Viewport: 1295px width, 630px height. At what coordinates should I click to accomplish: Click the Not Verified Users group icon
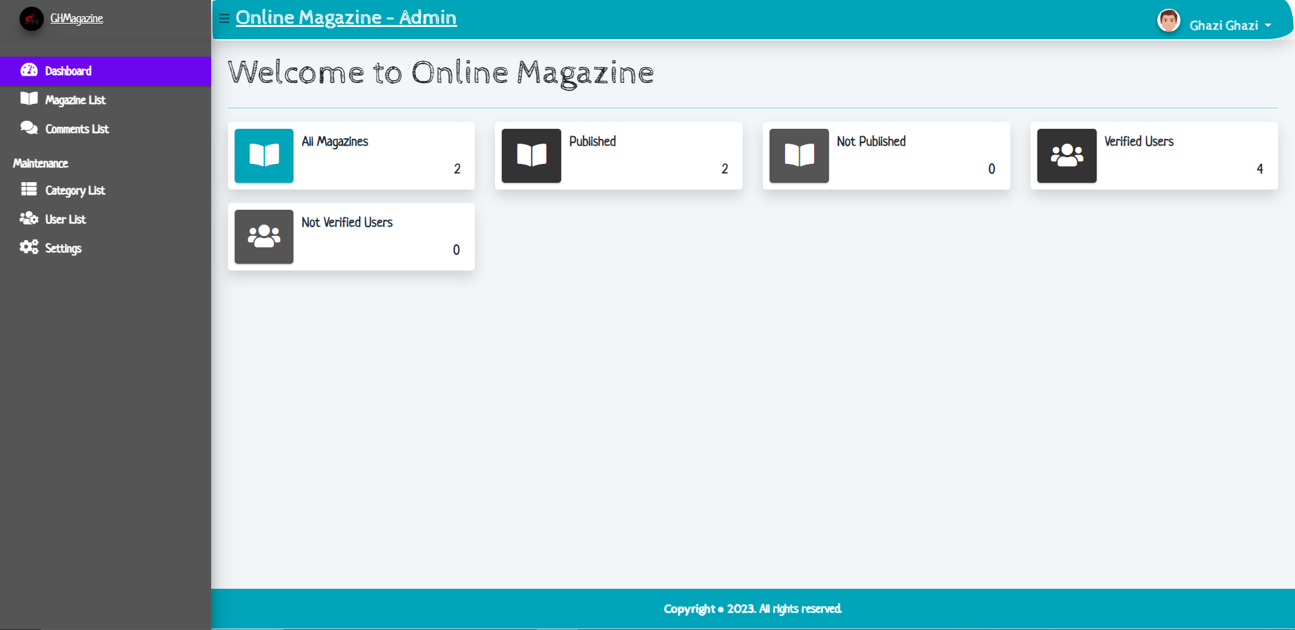tap(264, 237)
